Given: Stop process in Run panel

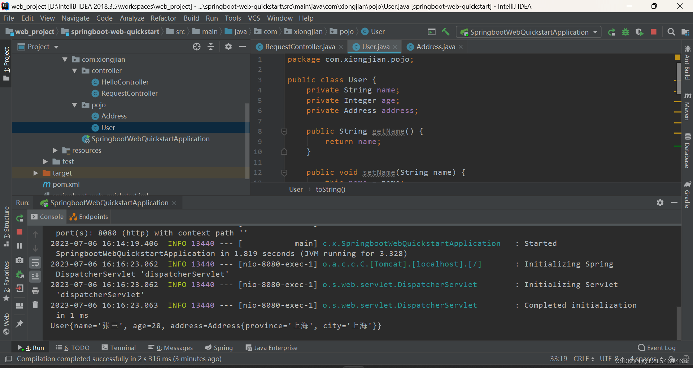Looking at the screenshot, I should click(19, 232).
